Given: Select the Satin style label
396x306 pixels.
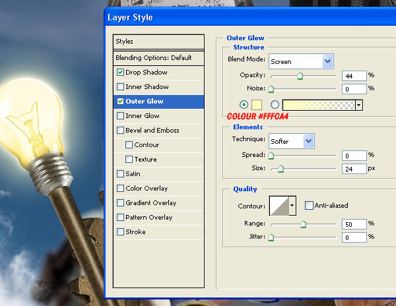Looking at the screenshot, I should (133, 174).
